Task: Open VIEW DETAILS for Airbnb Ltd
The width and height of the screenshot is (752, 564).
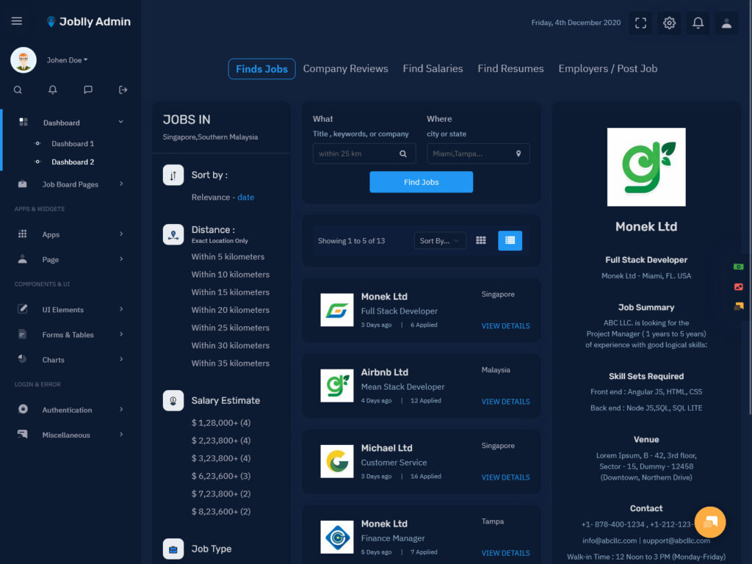Action: [x=505, y=401]
